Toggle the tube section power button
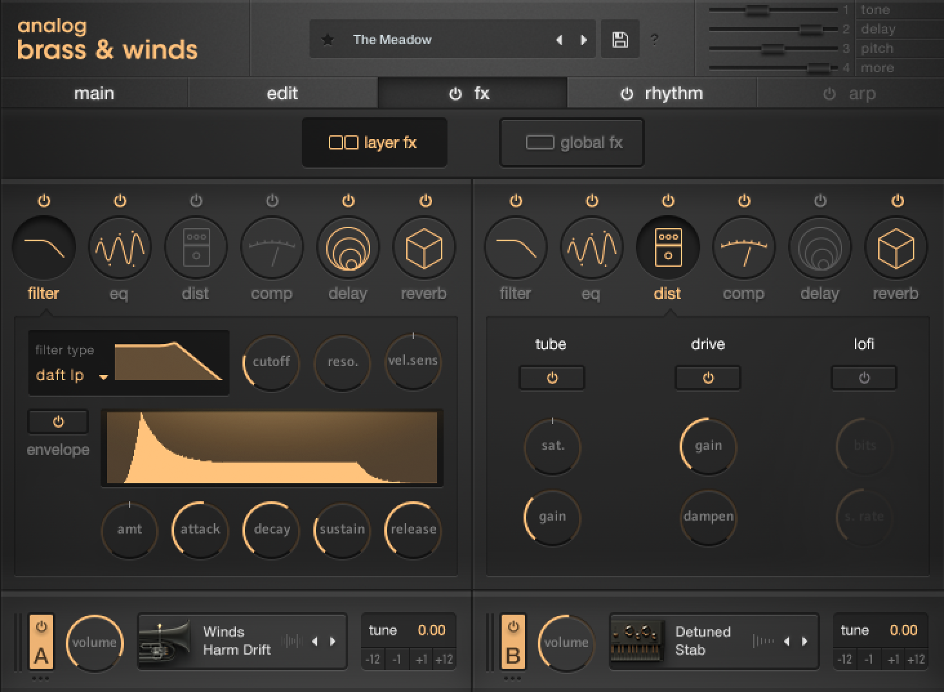This screenshot has height=692, width=944. pos(551,378)
